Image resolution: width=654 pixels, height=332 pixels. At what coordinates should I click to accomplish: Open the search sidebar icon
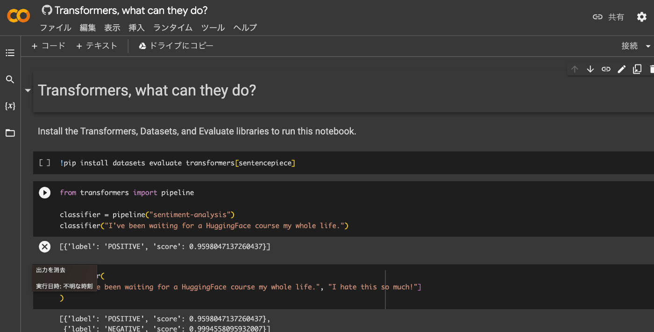point(10,79)
